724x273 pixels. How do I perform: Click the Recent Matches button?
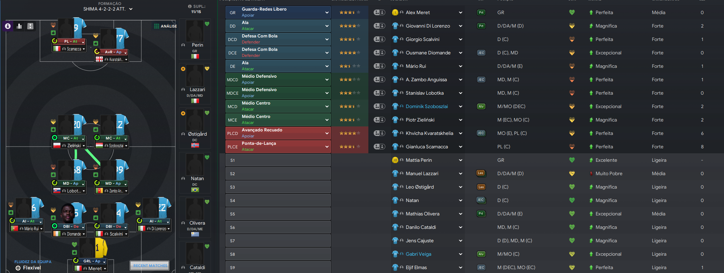tap(150, 266)
